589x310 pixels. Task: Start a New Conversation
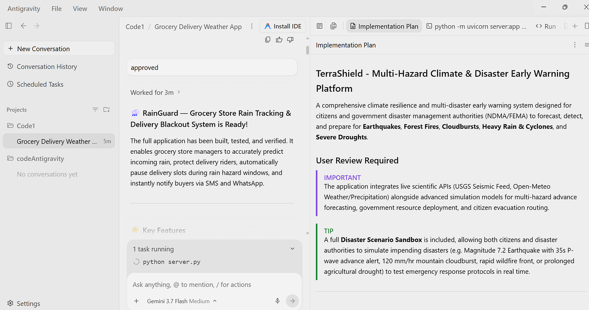(59, 48)
